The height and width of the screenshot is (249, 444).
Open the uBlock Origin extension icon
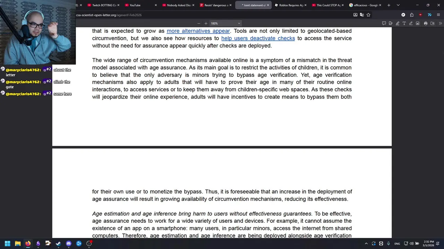[420, 15]
